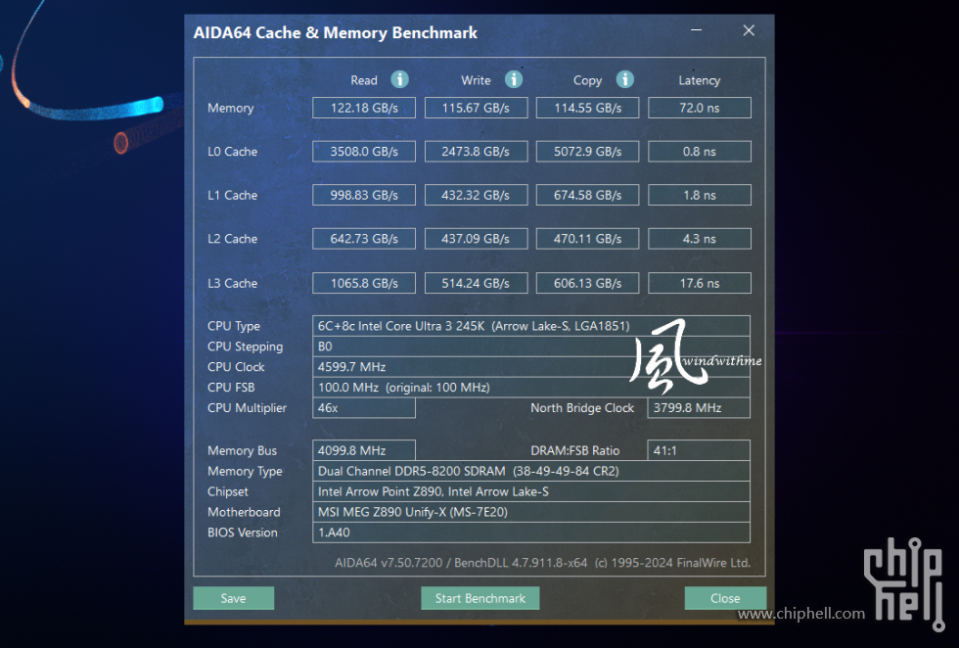Select L3 Cache write 514.24 GB/s
The width and height of the screenshot is (959, 648).
pos(476,283)
